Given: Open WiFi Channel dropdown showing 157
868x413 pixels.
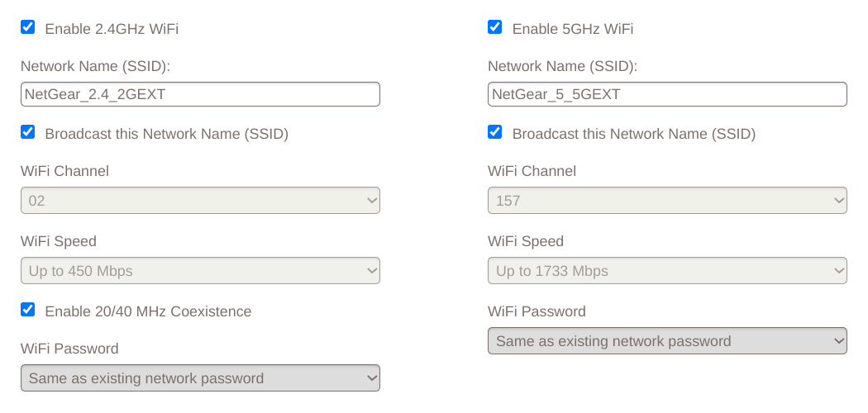Looking at the screenshot, I should [667, 200].
